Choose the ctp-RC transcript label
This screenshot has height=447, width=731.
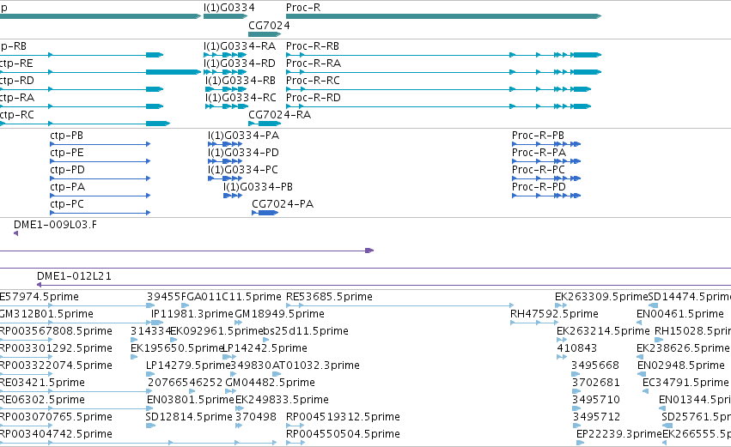tap(17, 115)
